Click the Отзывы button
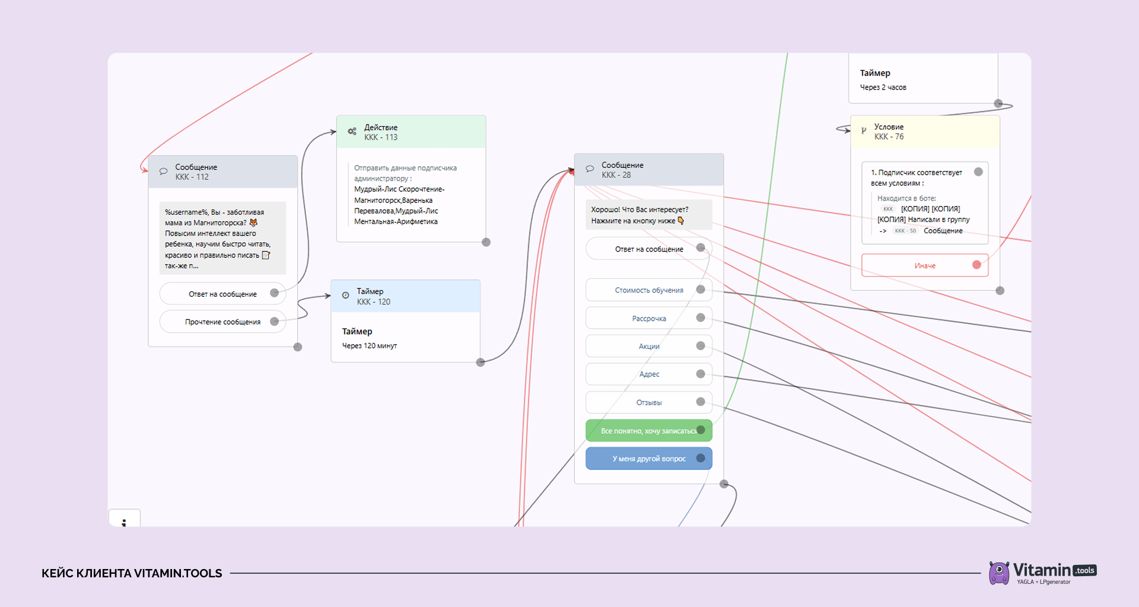The image size is (1139, 607). point(649,402)
